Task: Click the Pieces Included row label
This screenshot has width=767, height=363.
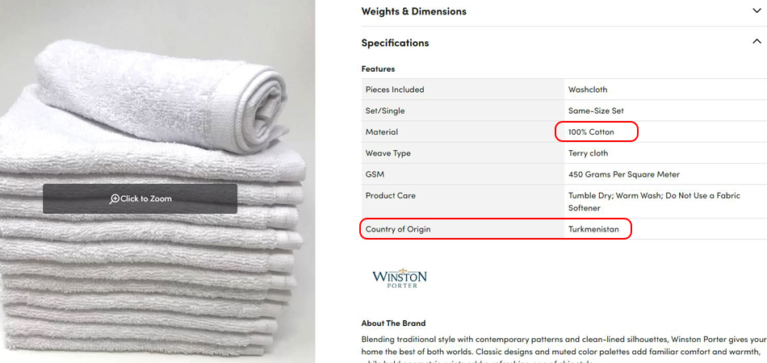Action: coord(395,90)
